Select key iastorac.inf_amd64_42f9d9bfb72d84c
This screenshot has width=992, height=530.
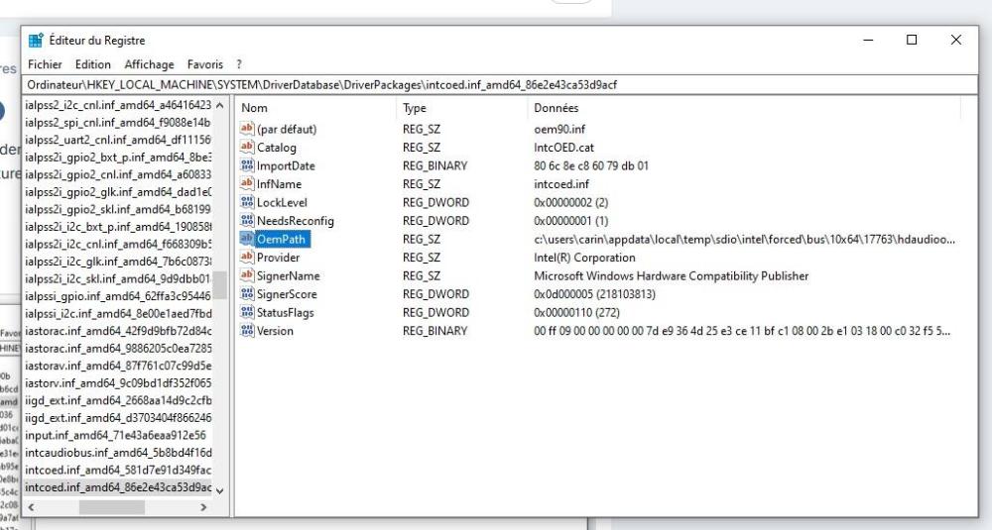(118, 331)
